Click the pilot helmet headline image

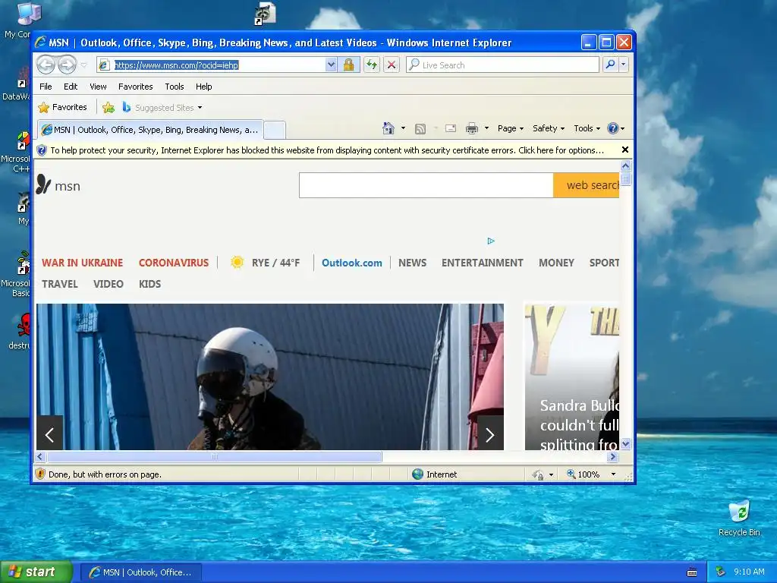tap(270, 377)
